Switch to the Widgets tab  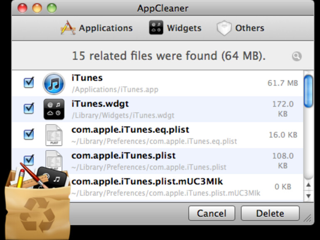[175, 28]
